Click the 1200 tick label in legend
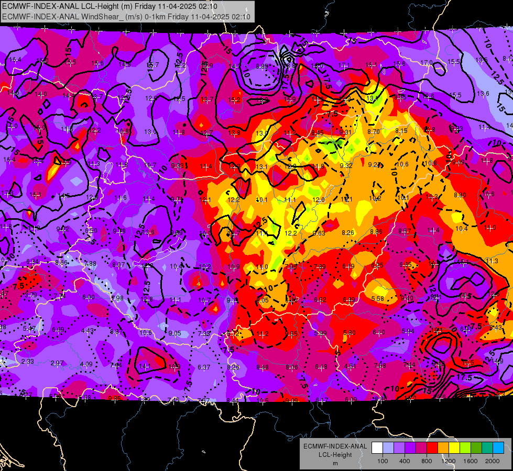The width and height of the screenshot is (513, 471). pyautogui.click(x=449, y=461)
